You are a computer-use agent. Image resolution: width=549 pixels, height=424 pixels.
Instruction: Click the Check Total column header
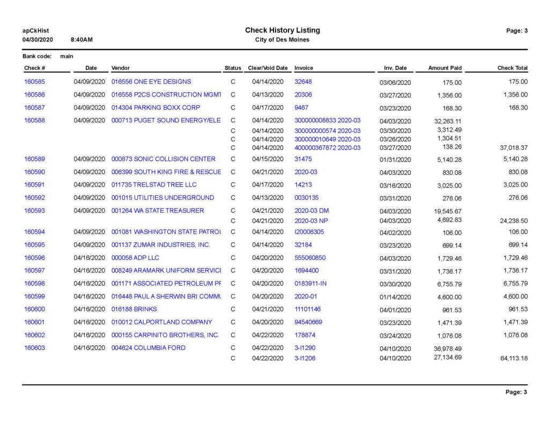[x=512, y=68]
